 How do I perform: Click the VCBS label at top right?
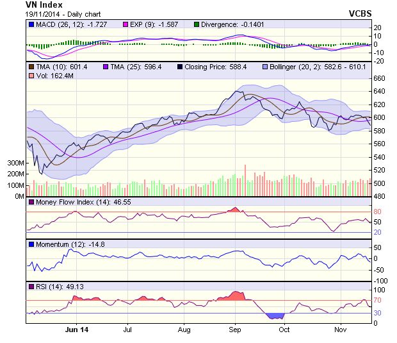click(x=361, y=13)
